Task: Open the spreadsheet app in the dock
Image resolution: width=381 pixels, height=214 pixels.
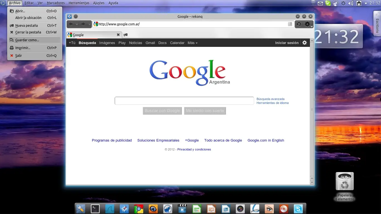Action: click(x=197, y=209)
